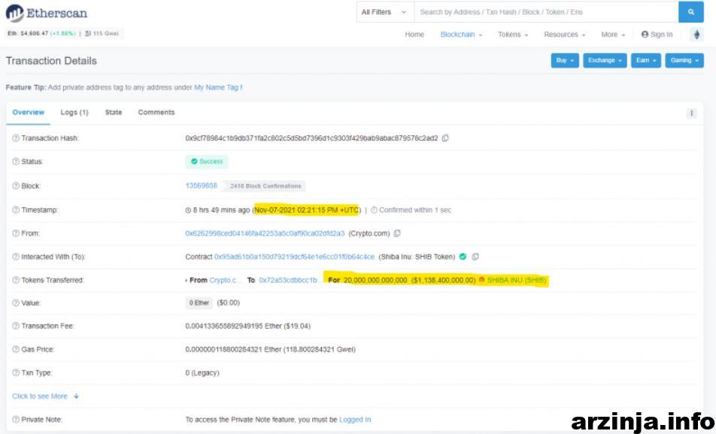Screen dimensions: 716x434
Task: Open the Gaming dropdown button
Action: (x=684, y=61)
